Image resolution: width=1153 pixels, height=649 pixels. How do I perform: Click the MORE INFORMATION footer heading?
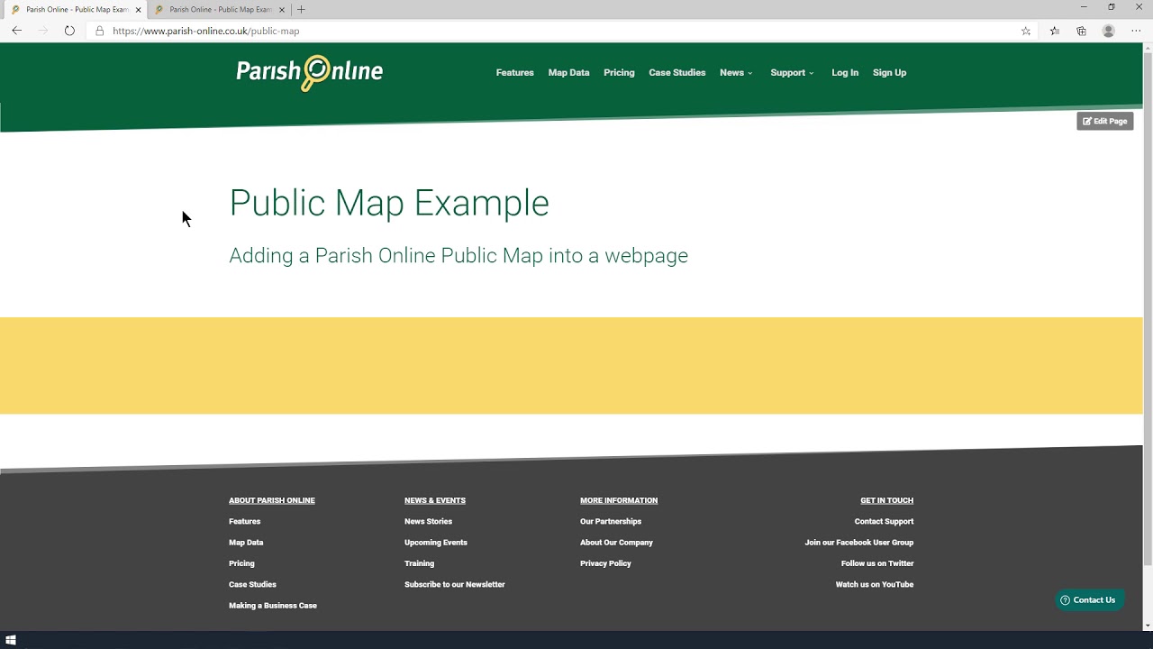[x=619, y=500]
